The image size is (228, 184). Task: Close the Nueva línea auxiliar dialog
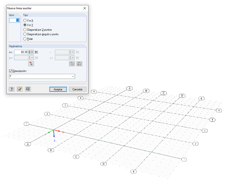click(85, 8)
